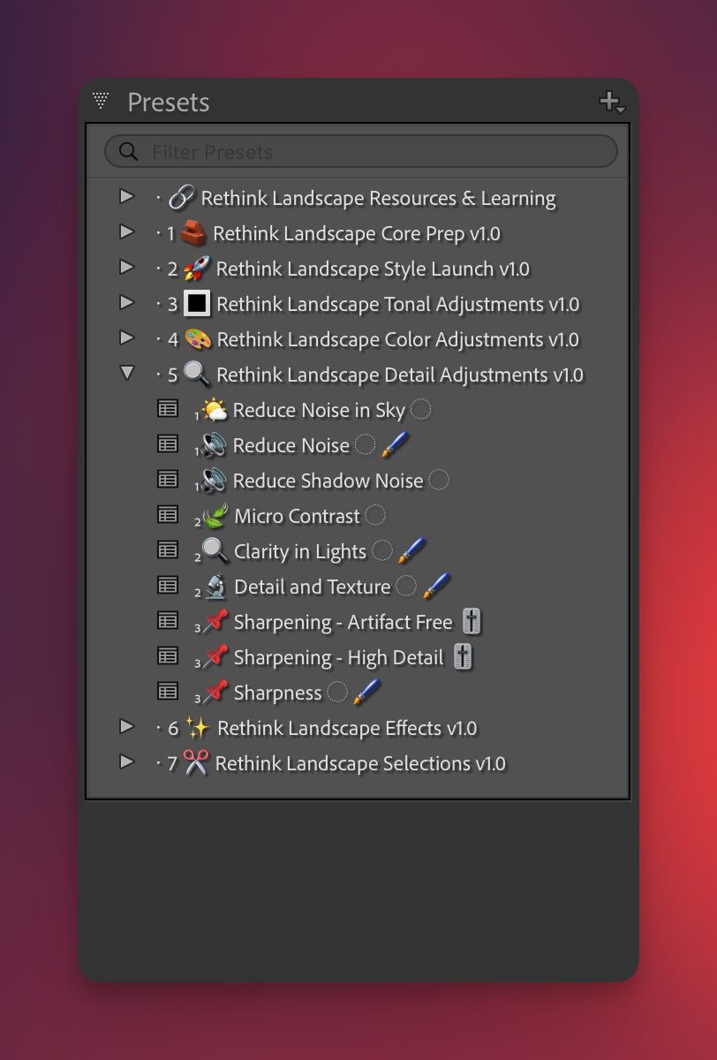
Task: Expand Rethink Landscape Style Launch v1.0 group
Action: 127,267
